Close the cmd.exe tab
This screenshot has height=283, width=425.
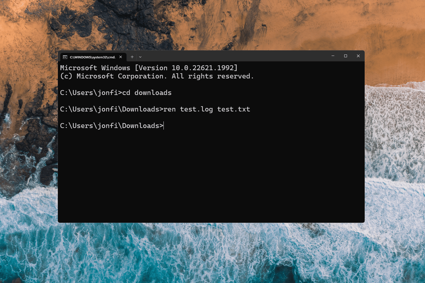tap(121, 57)
